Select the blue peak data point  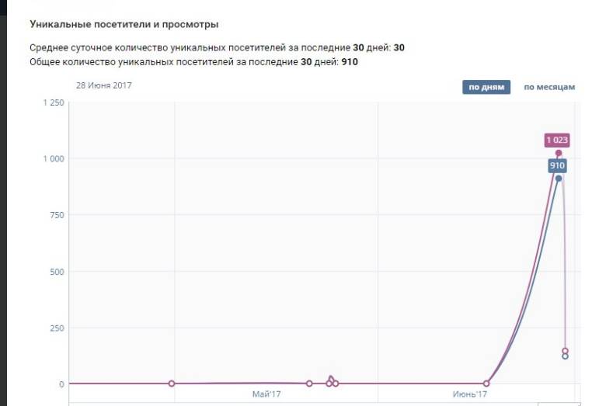coord(558,179)
